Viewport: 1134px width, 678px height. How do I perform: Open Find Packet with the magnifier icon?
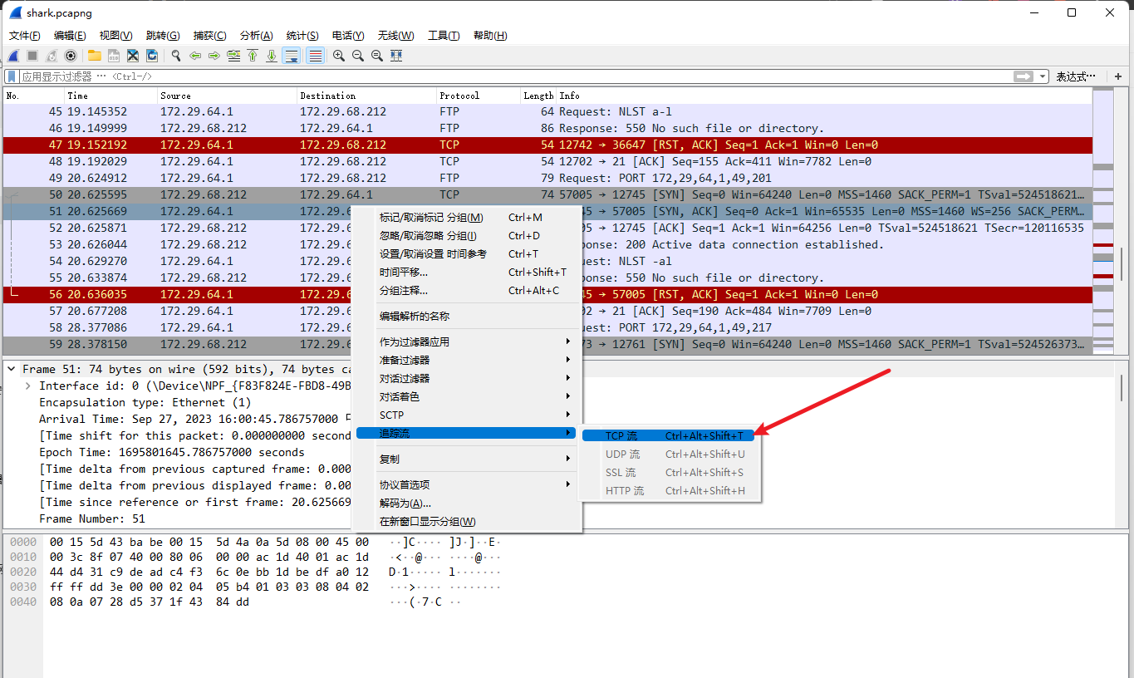click(176, 56)
